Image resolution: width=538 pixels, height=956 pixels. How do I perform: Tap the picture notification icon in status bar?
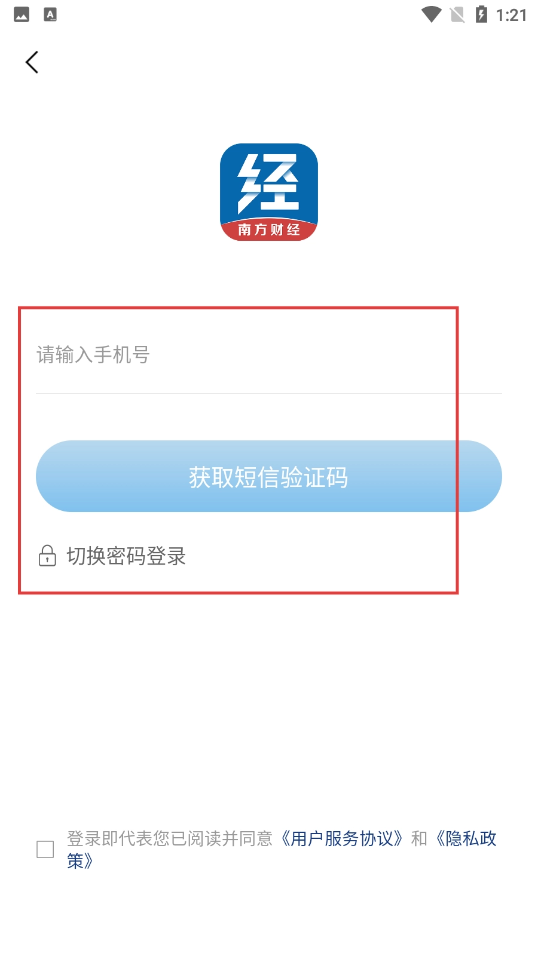pyautogui.click(x=22, y=14)
